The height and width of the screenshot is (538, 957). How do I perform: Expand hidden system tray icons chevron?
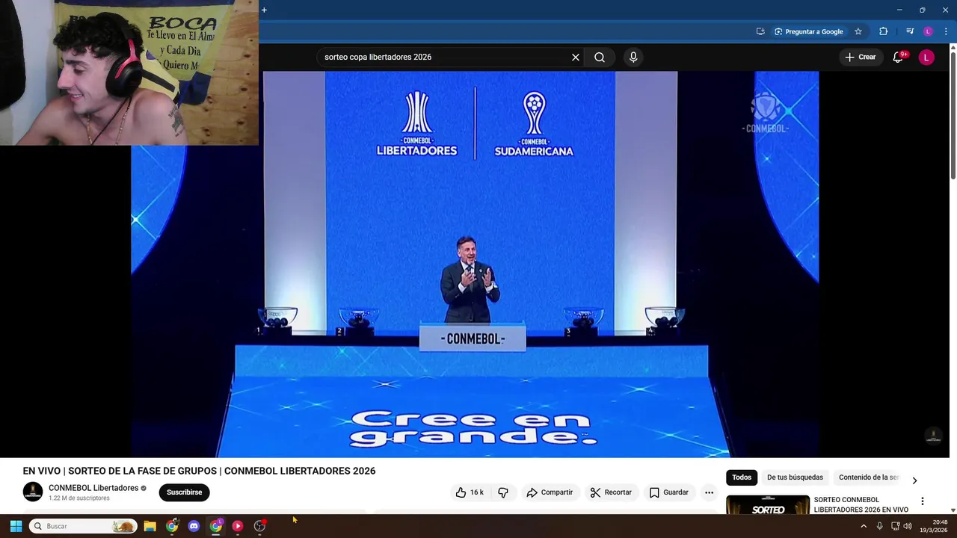pos(864,526)
